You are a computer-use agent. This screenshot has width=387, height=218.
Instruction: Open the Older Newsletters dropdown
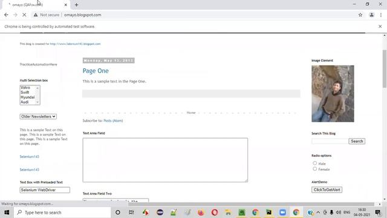38,116
